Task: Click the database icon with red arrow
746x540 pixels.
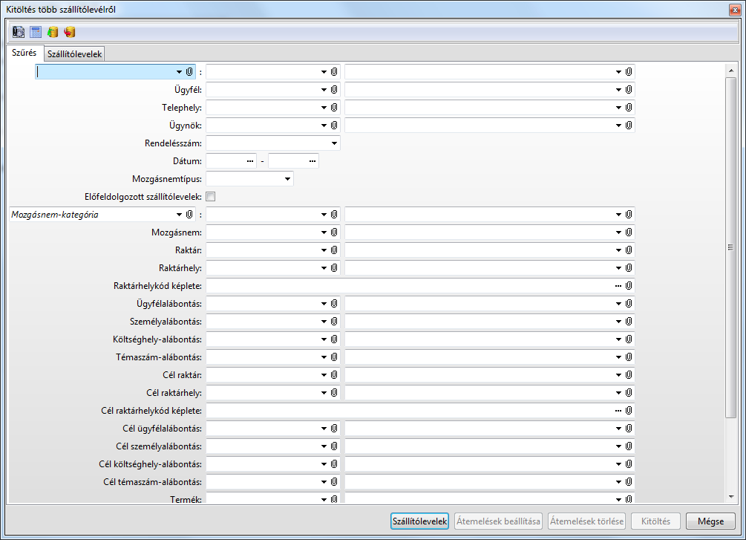Action: pyautogui.click(x=70, y=32)
